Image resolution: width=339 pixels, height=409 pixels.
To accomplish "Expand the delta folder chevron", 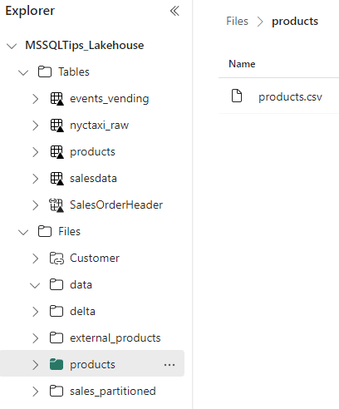I will pos(35,312).
